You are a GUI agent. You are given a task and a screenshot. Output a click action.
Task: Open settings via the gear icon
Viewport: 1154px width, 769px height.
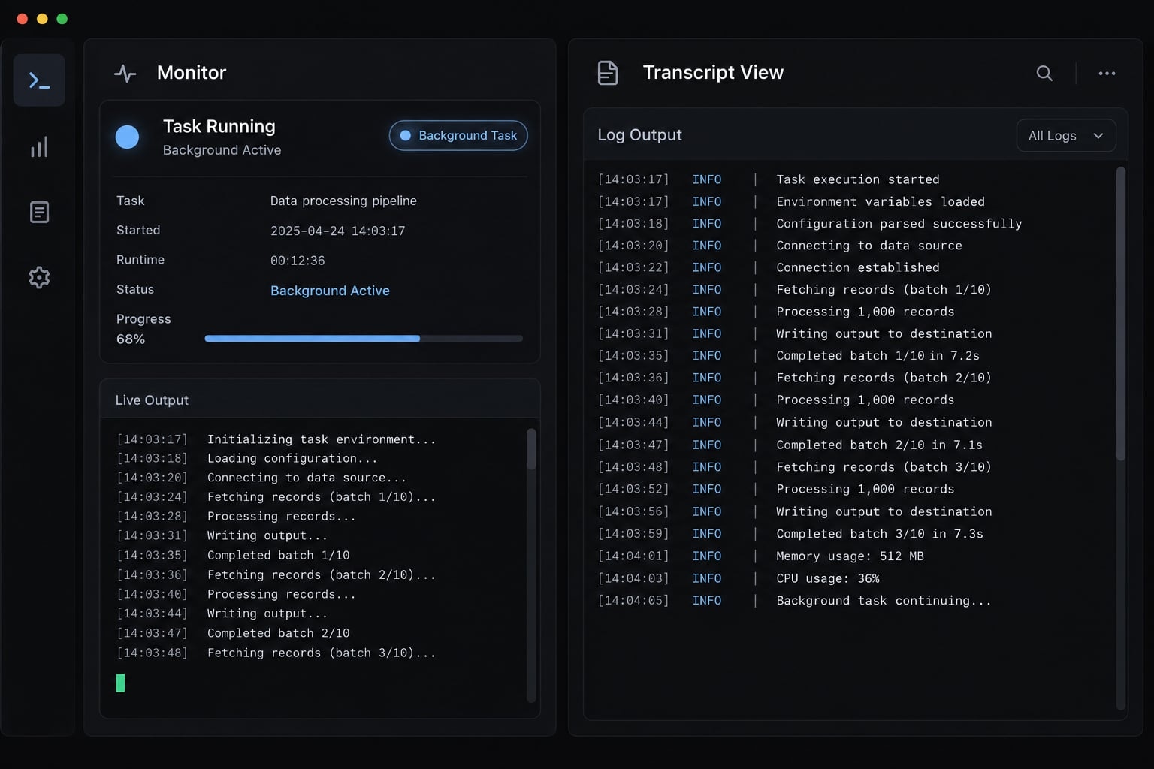(39, 278)
